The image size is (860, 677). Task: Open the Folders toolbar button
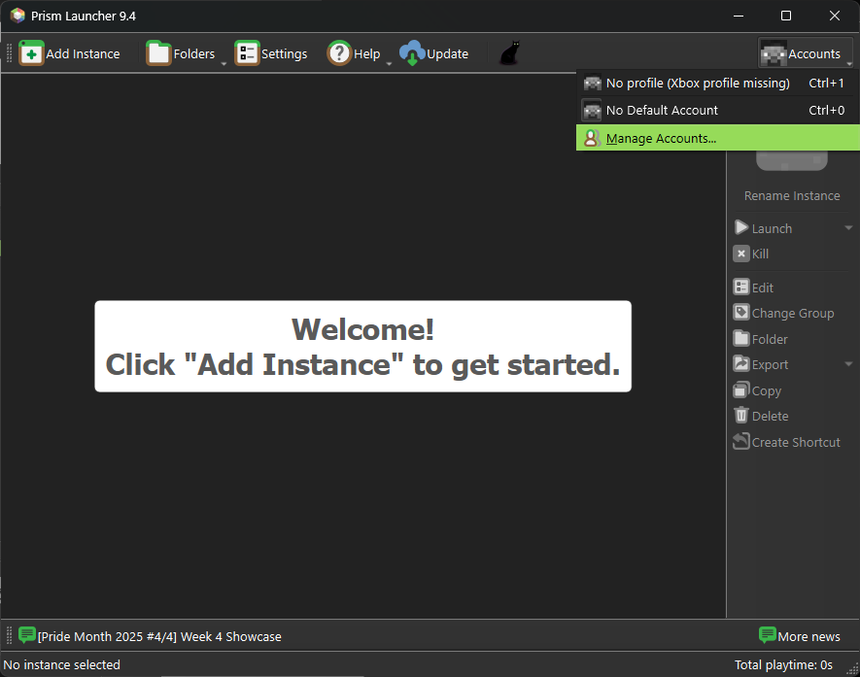181,53
